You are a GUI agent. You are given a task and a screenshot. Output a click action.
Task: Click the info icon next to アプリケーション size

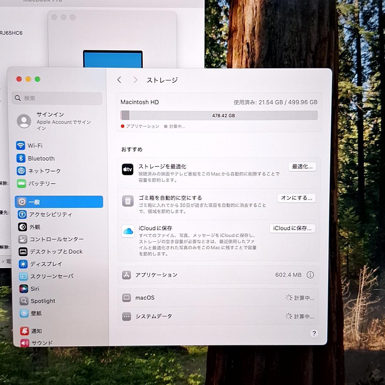(x=310, y=275)
